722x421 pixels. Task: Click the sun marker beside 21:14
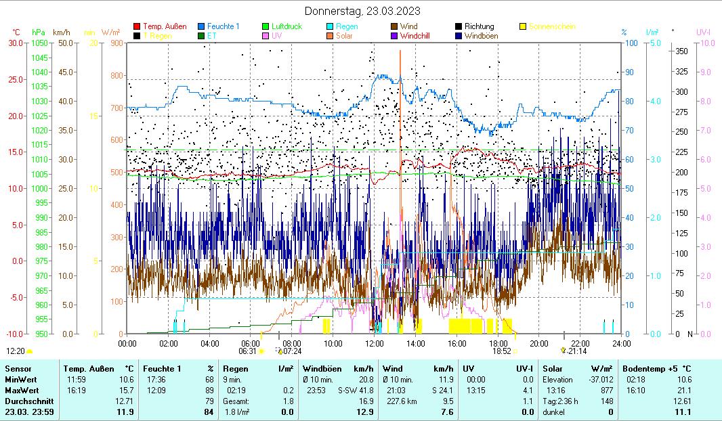tap(562, 351)
